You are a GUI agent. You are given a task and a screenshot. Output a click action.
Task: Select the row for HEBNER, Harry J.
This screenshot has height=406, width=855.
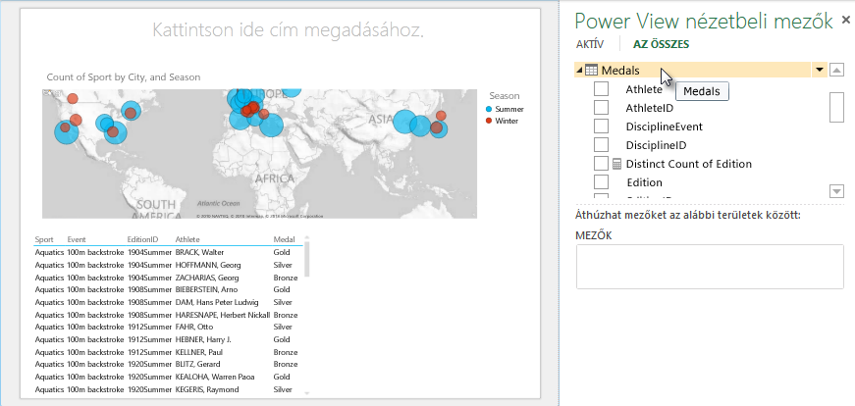(166, 339)
